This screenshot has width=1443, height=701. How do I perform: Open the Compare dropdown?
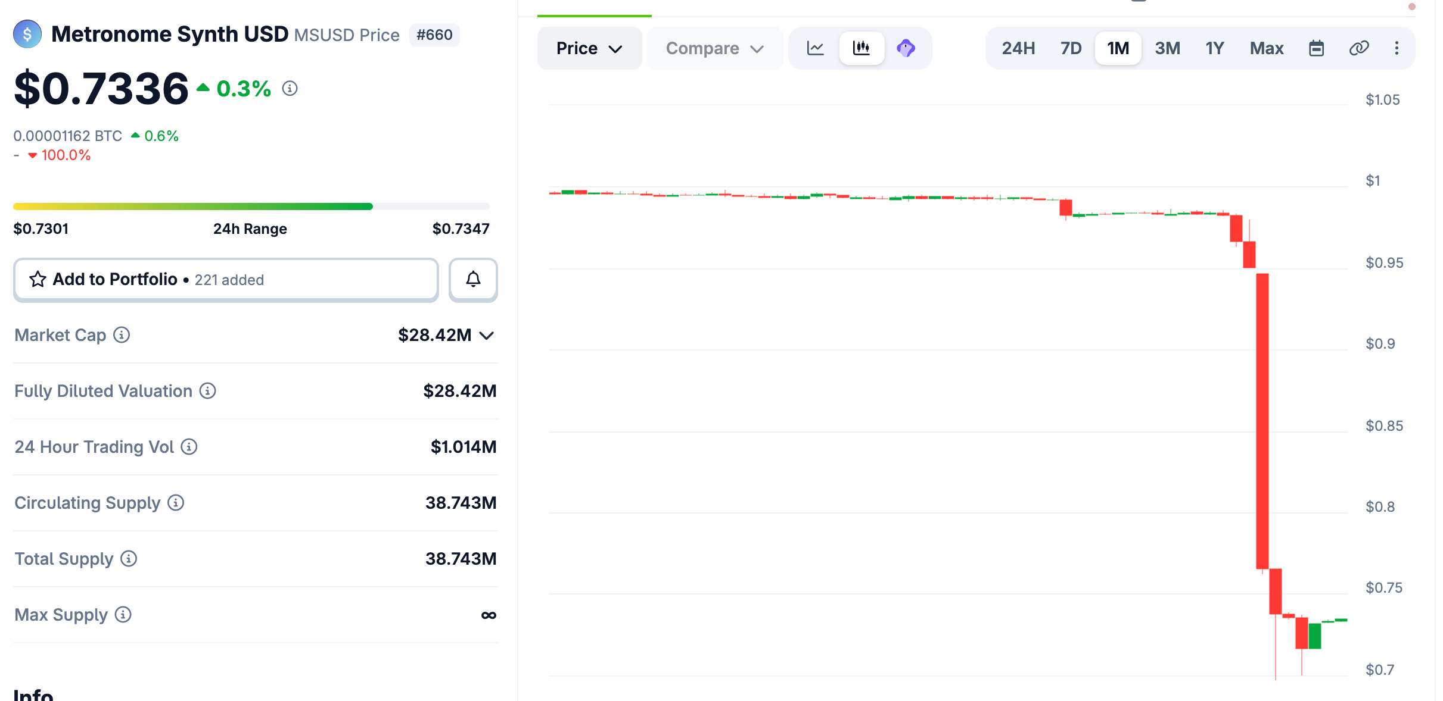click(x=715, y=48)
